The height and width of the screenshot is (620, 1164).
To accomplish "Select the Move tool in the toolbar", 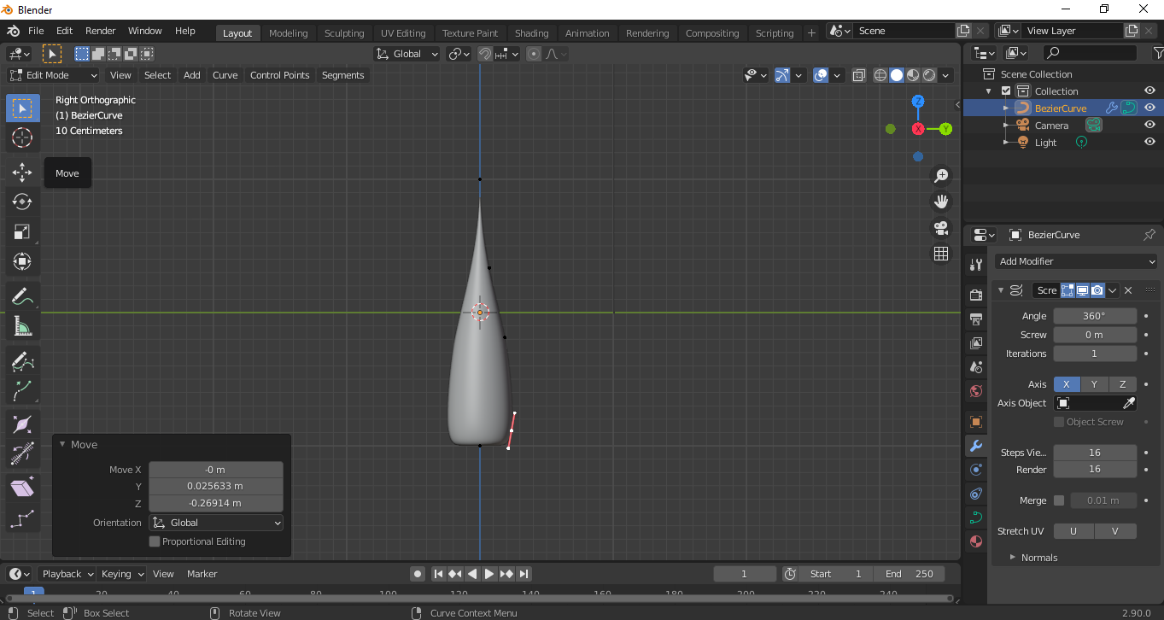I will coord(21,173).
